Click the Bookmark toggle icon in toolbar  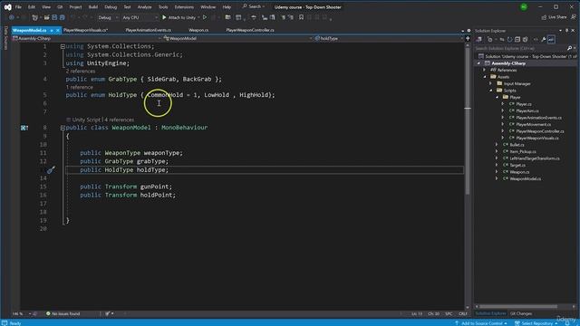[301, 17]
